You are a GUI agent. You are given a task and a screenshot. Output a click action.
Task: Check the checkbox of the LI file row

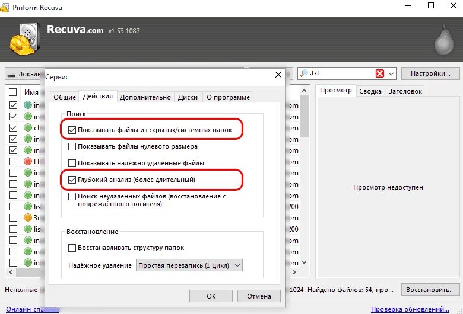13,162
